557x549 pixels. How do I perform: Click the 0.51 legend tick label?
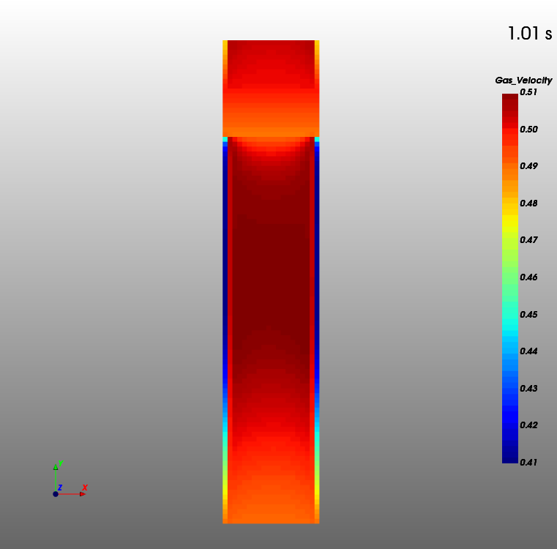[x=528, y=92]
